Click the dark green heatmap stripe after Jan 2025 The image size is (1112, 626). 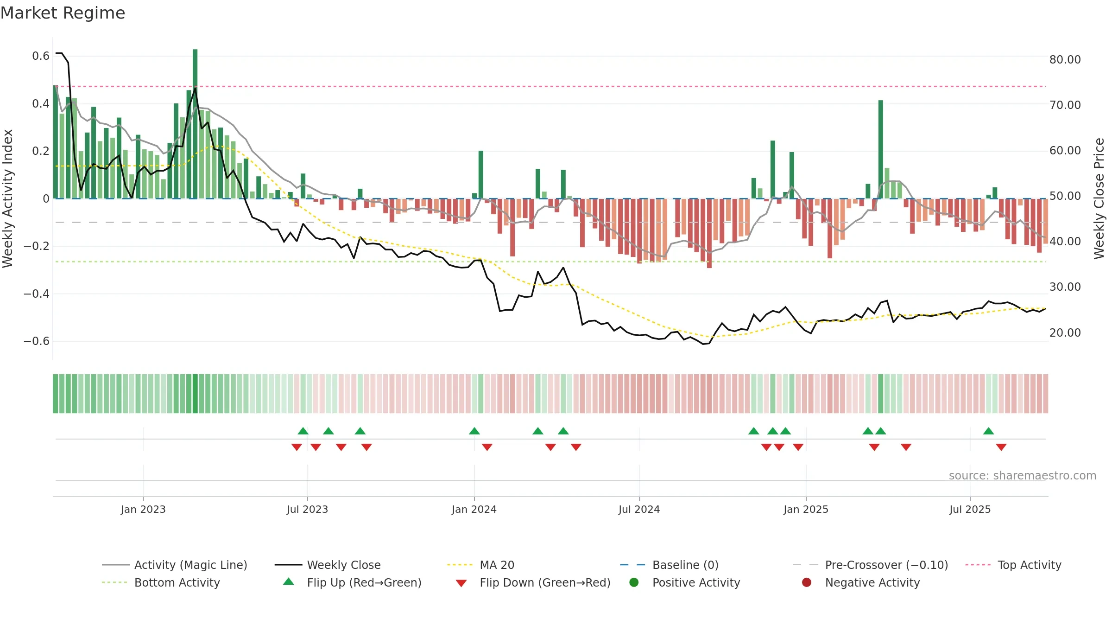tap(880, 394)
